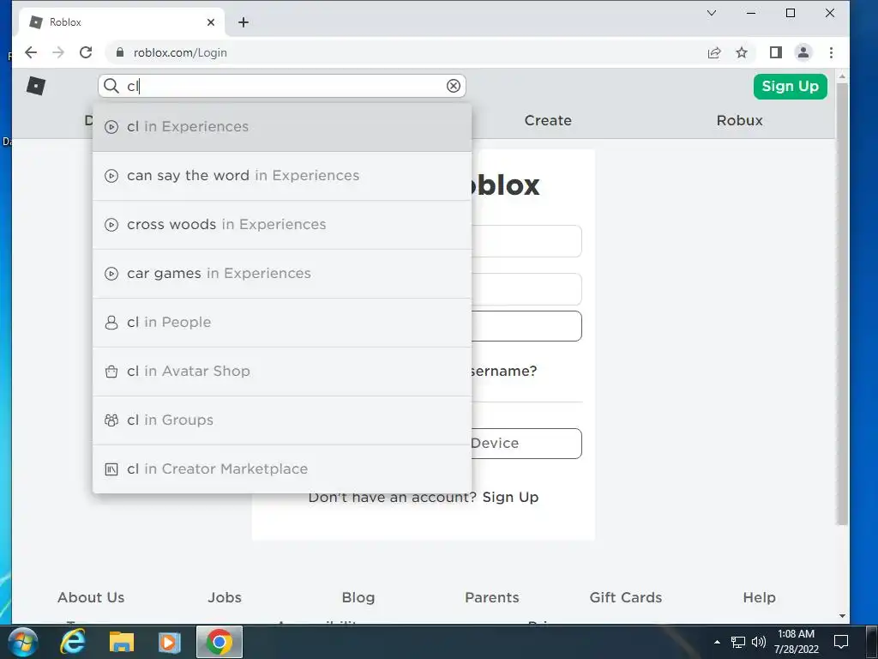Click the browser forward arrow
The width and height of the screenshot is (878, 659).
point(58,52)
